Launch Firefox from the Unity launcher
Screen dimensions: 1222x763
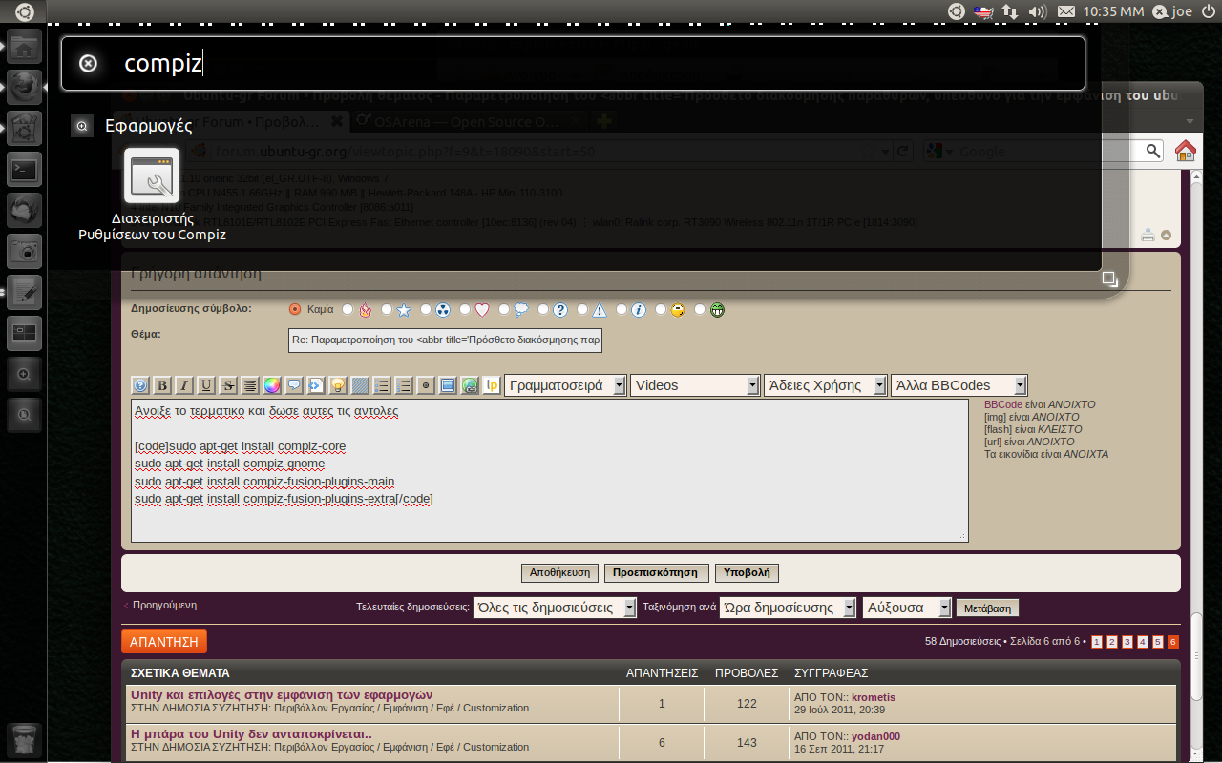[24, 87]
